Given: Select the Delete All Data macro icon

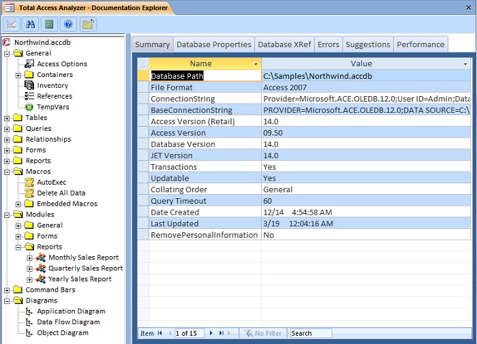Looking at the screenshot, I should (29, 193).
